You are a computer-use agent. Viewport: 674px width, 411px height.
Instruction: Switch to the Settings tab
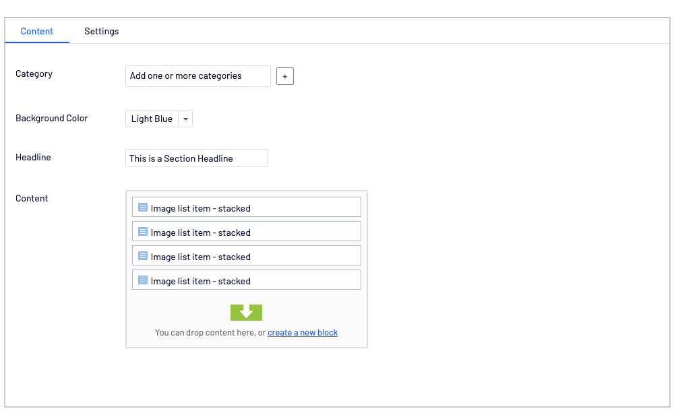[x=102, y=31]
